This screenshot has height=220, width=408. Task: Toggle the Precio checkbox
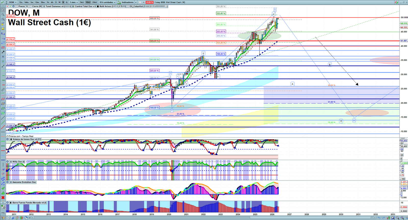click(17, 6)
